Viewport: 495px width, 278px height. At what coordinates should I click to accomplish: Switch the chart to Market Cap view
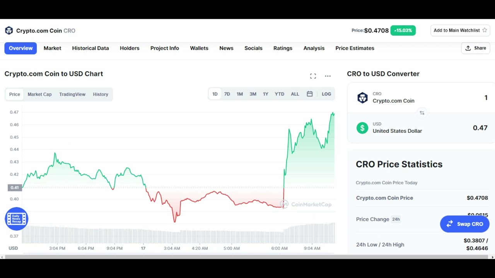click(x=39, y=94)
